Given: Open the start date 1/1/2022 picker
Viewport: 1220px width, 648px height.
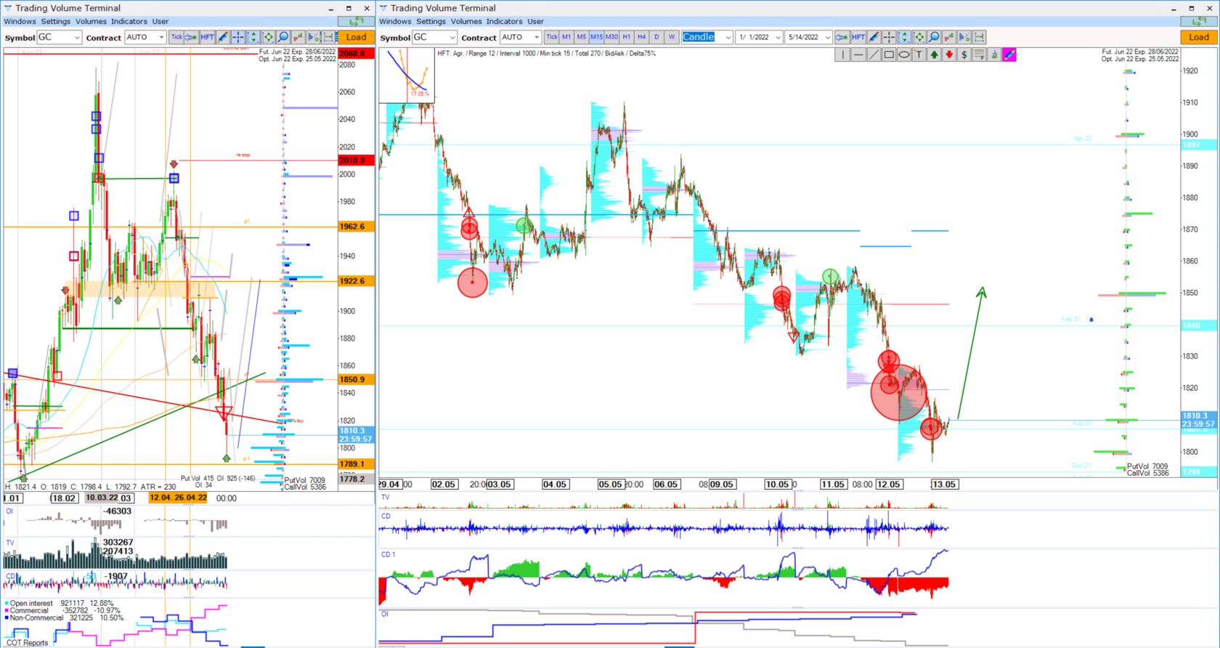Looking at the screenshot, I should [x=759, y=37].
